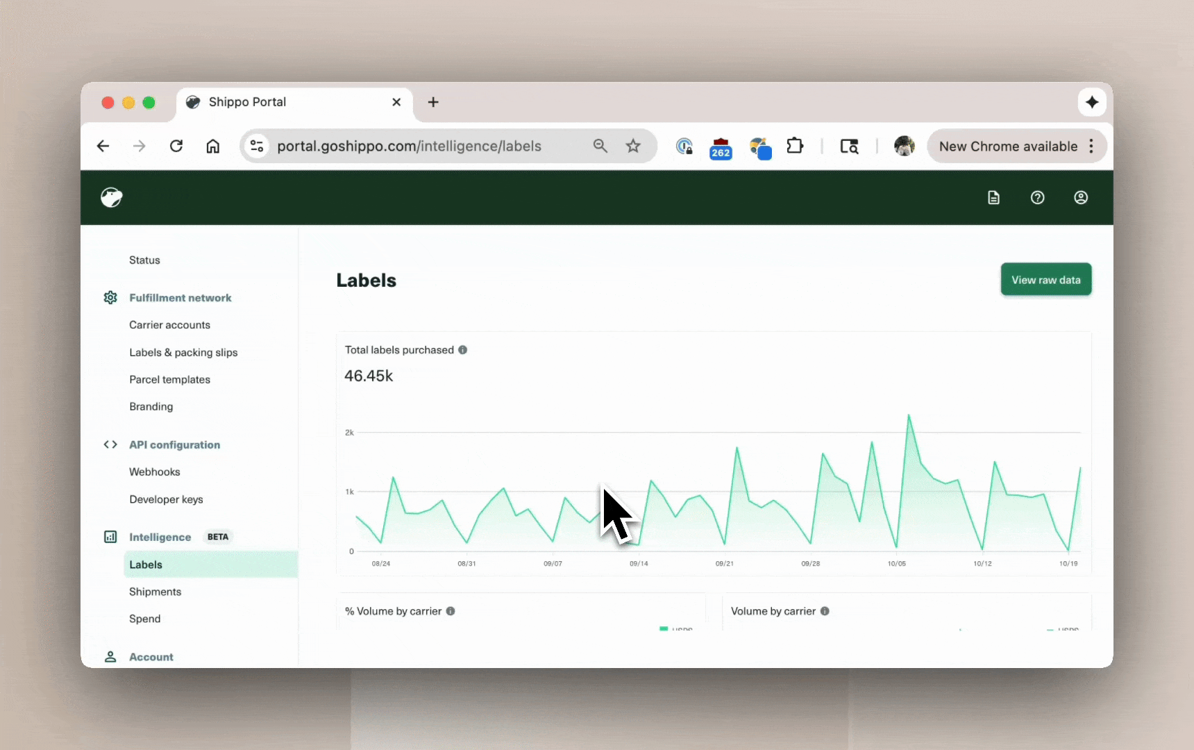
Task: Open Parcel templates in the sidebar
Action: [169, 379]
